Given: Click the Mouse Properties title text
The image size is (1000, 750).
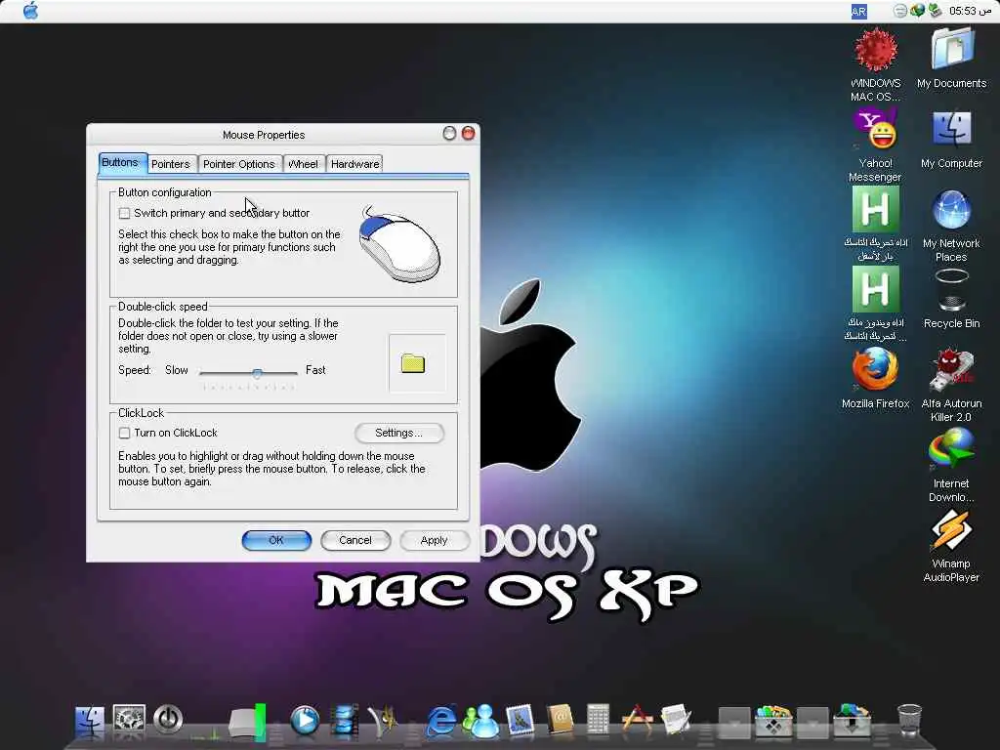Looking at the screenshot, I should pos(264,135).
